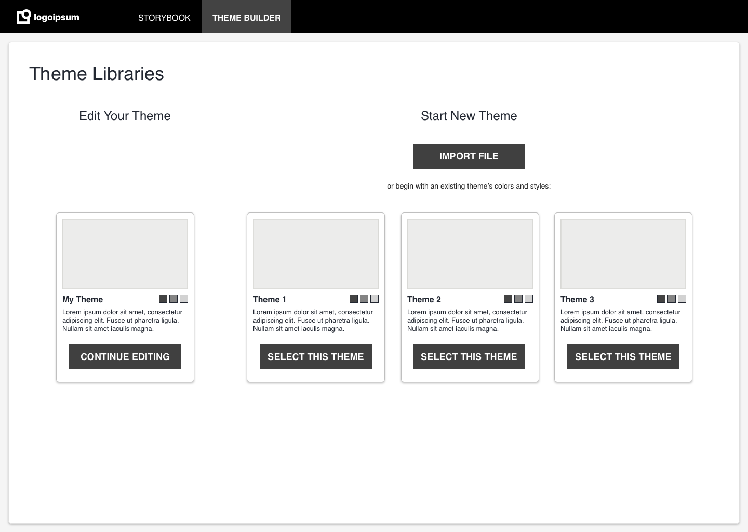Choose Theme 2 via SELECT THIS THEME
Image resolution: width=748 pixels, height=532 pixels.
[x=469, y=357]
